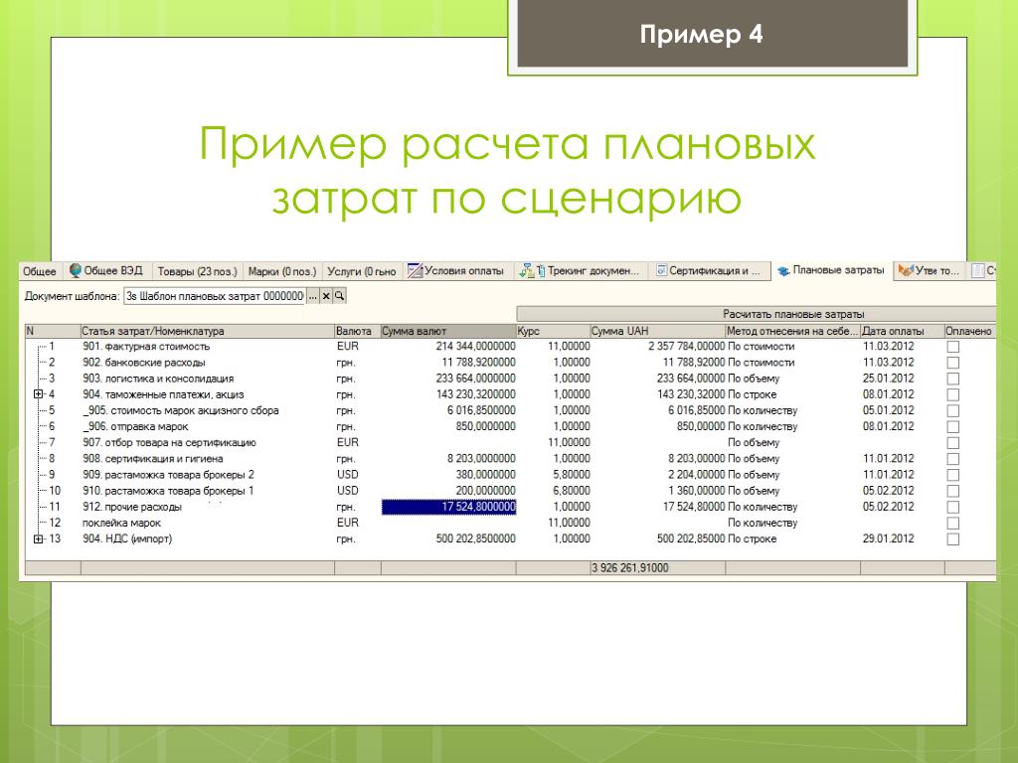Expand row 4 таможенные платежи, акциз
This screenshot has height=763, width=1018.
(39, 393)
